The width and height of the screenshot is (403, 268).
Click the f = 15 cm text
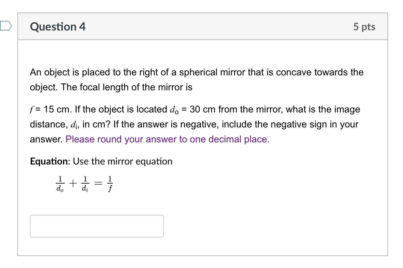click(x=50, y=109)
